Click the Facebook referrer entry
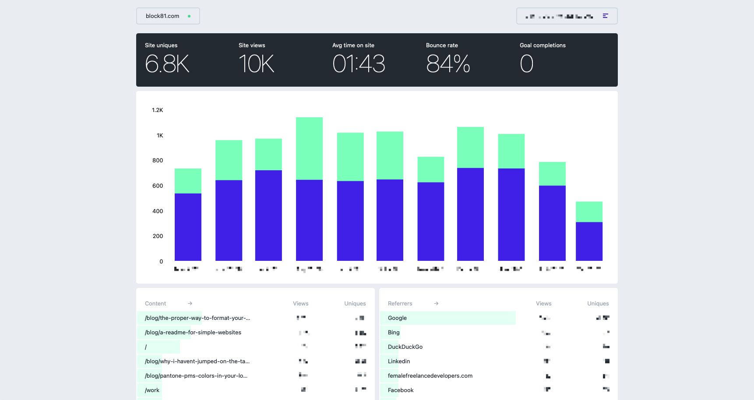 pos(401,390)
